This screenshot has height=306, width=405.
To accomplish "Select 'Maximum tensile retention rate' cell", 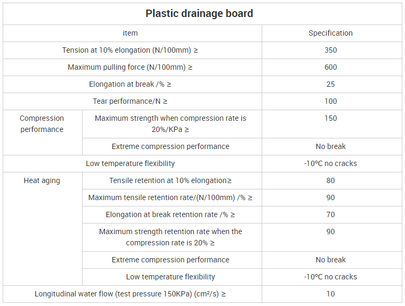I will pyautogui.click(x=171, y=197).
